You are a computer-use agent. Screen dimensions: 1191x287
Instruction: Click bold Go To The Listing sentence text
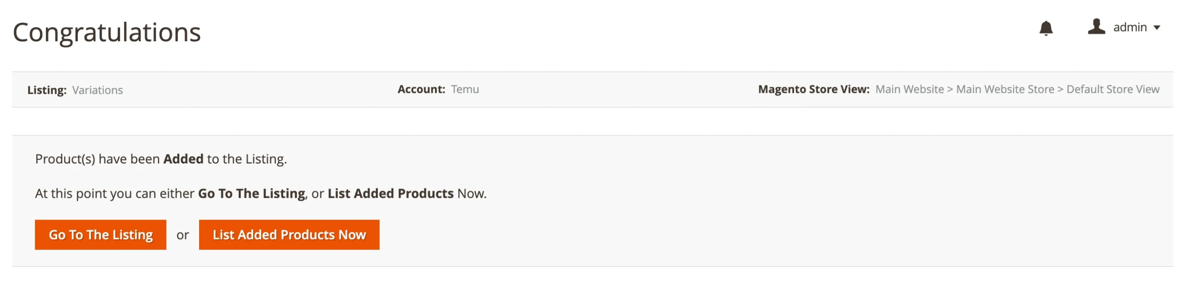(x=251, y=194)
